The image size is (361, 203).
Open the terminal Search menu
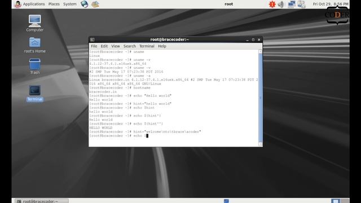[x=129, y=46]
